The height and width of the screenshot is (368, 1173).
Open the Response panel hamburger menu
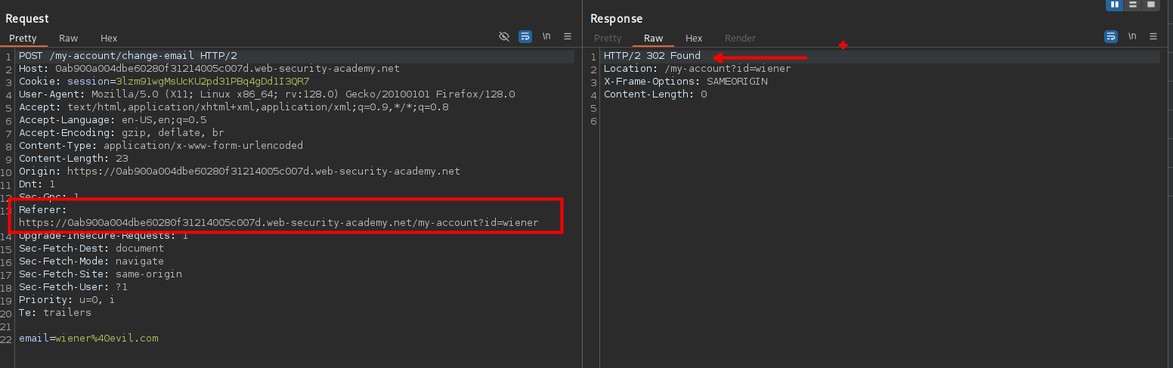[x=1153, y=36]
